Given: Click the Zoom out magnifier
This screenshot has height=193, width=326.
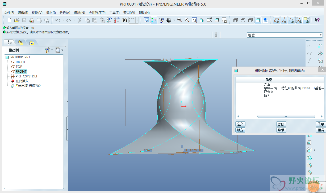Looking at the screenshot, I should point(187,20).
